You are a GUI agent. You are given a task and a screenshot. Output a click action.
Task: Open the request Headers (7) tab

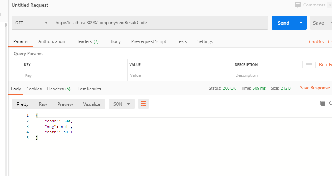click(87, 41)
